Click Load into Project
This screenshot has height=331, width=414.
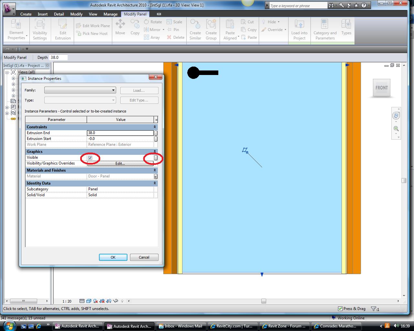[299, 29]
